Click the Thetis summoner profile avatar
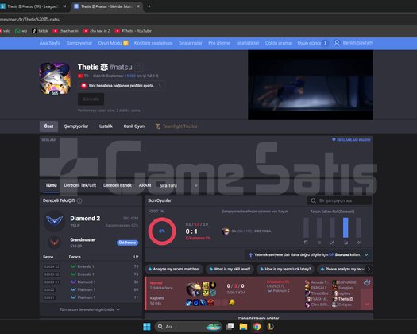This screenshot has height=334, width=417. click(55, 79)
